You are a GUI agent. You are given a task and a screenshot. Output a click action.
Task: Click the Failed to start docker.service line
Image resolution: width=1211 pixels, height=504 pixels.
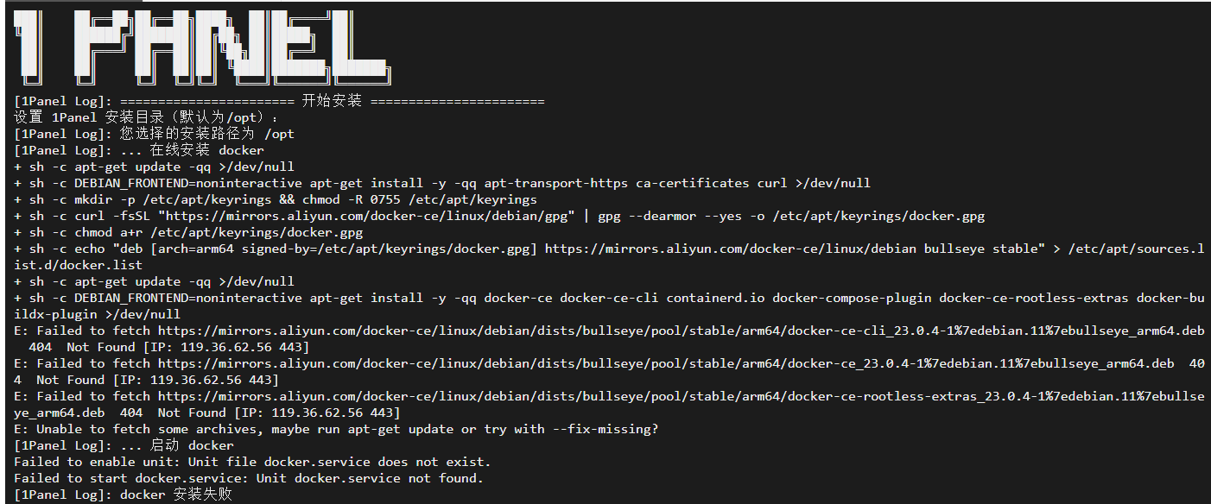(249, 478)
